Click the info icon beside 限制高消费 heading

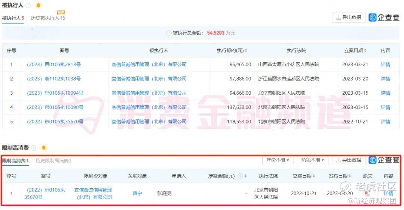coord(34,148)
